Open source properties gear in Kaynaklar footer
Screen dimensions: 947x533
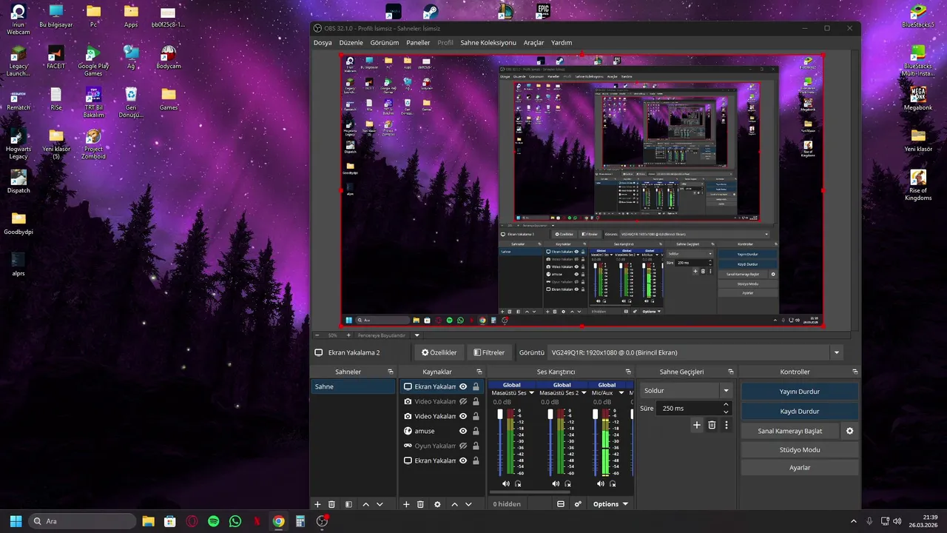(x=437, y=504)
